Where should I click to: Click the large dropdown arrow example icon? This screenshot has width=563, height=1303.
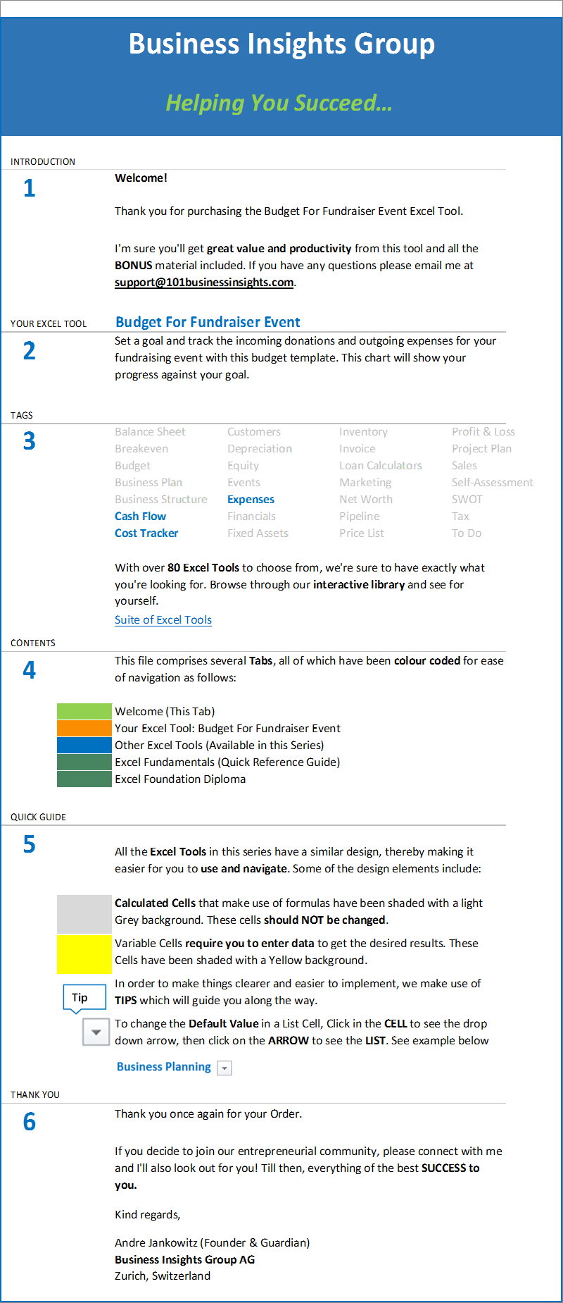point(96,1032)
